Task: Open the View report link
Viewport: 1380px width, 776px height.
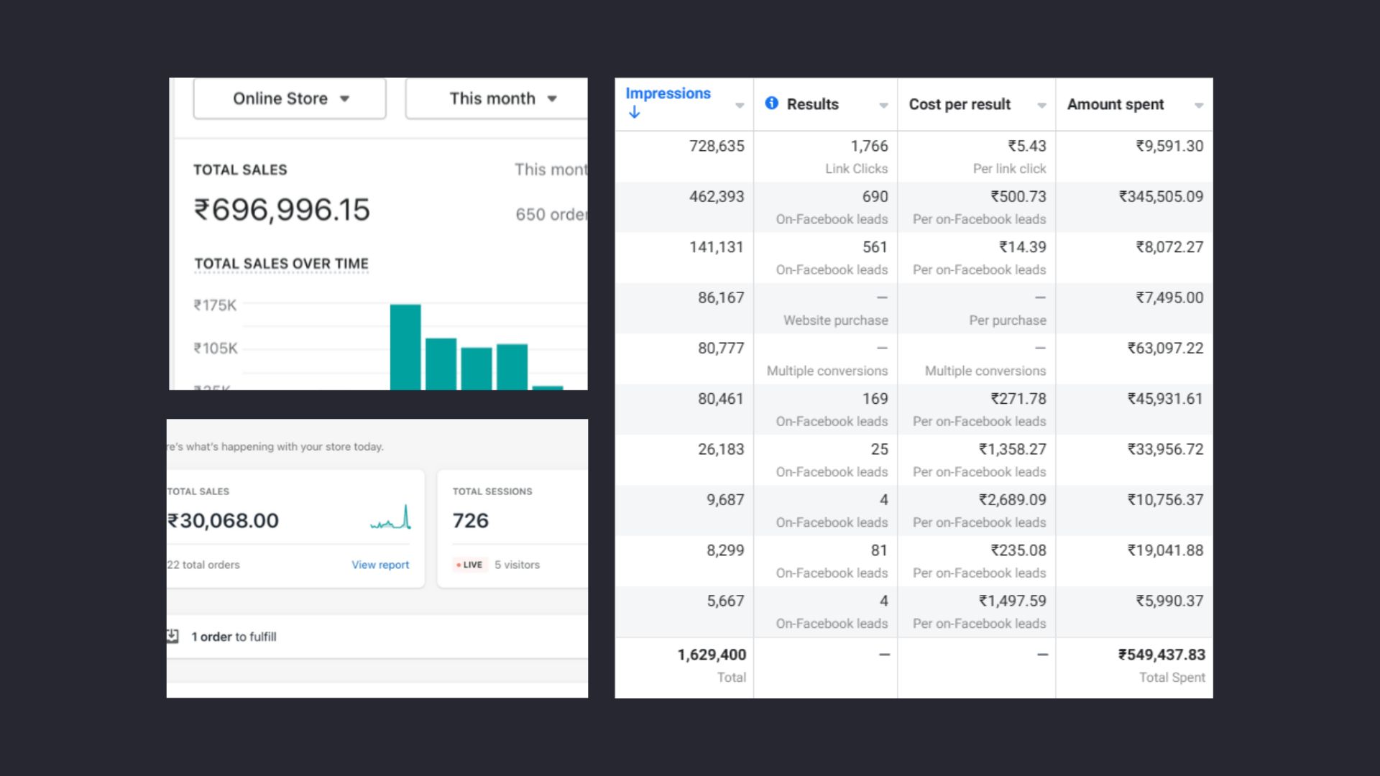Action: pyautogui.click(x=380, y=565)
